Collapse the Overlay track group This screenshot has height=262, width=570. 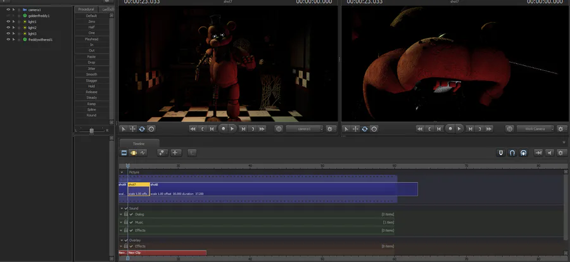[122, 240]
